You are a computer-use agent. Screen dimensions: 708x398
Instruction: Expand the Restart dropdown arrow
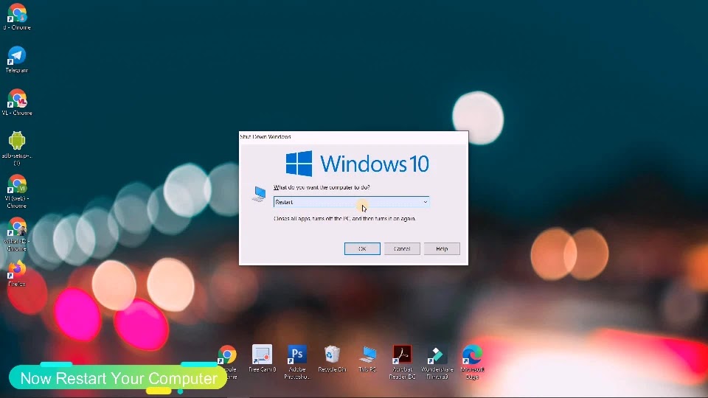425,202
